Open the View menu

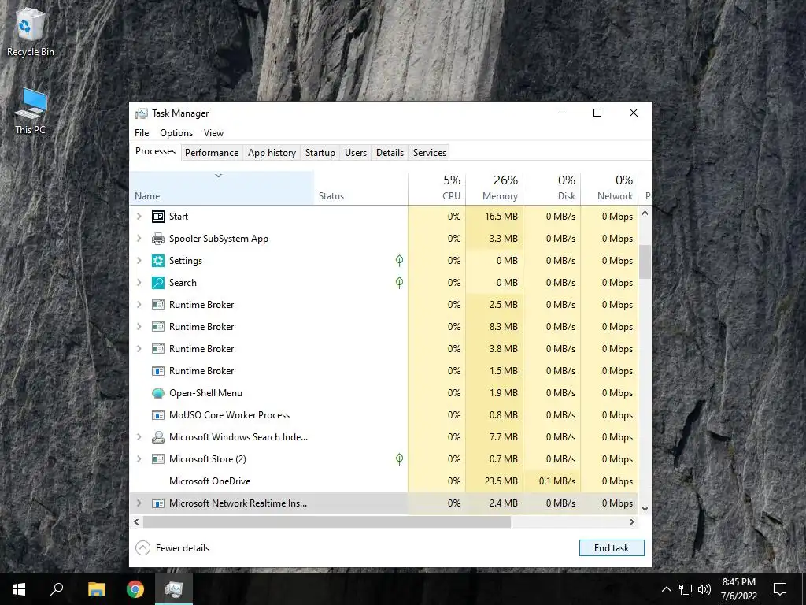[x=213, y=133]
